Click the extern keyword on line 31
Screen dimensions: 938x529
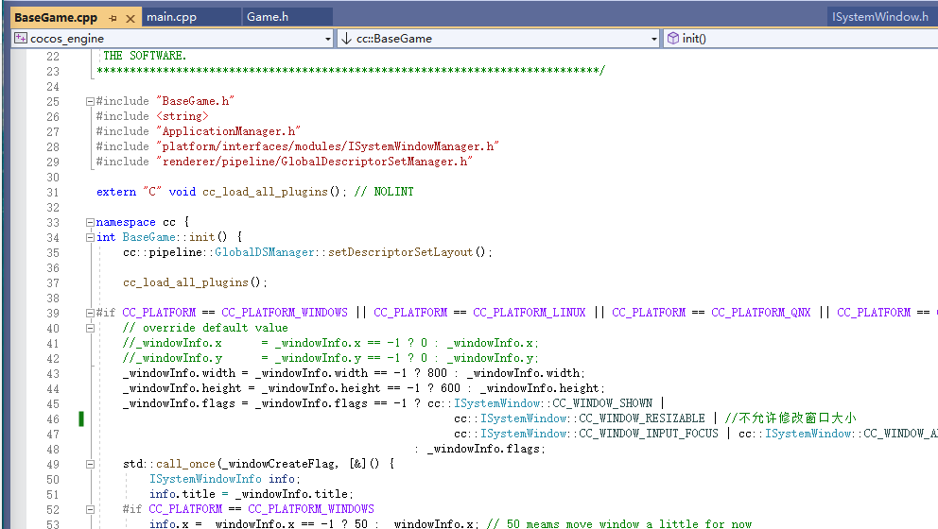click(116, 192)
